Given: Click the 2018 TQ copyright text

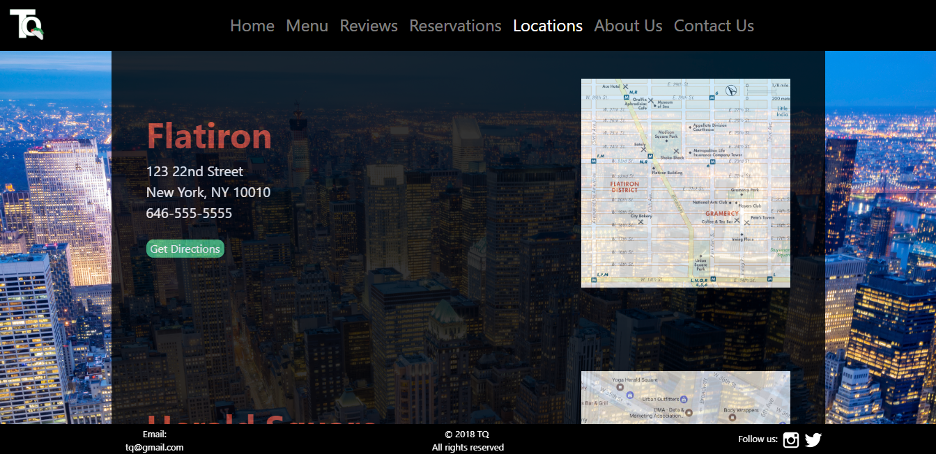Looking at the screenshot, I should (467, 434).
